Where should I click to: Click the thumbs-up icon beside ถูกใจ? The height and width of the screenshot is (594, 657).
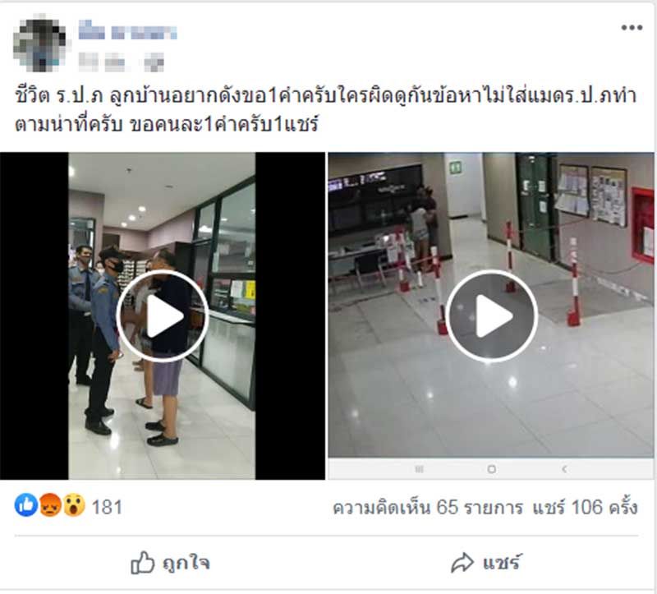[142, 563]
